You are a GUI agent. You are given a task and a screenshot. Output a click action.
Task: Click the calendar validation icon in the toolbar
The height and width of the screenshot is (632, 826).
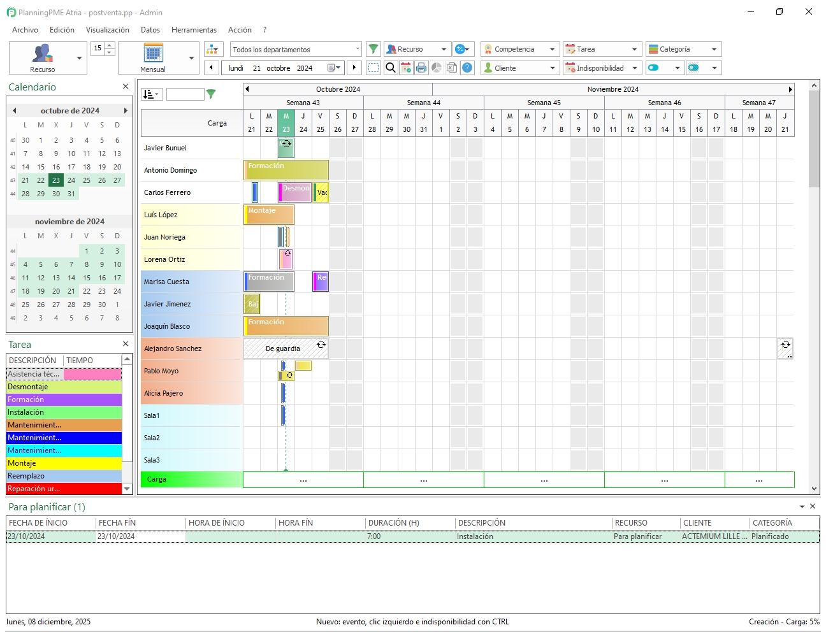pyautogui.click(x=406, y=68)
